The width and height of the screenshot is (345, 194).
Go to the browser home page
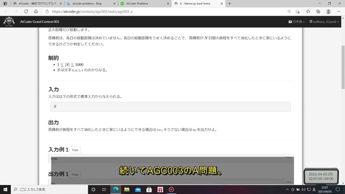coord(36,11)
